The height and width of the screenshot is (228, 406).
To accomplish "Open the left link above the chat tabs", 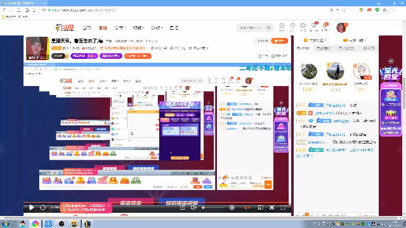I will (315, 41).
